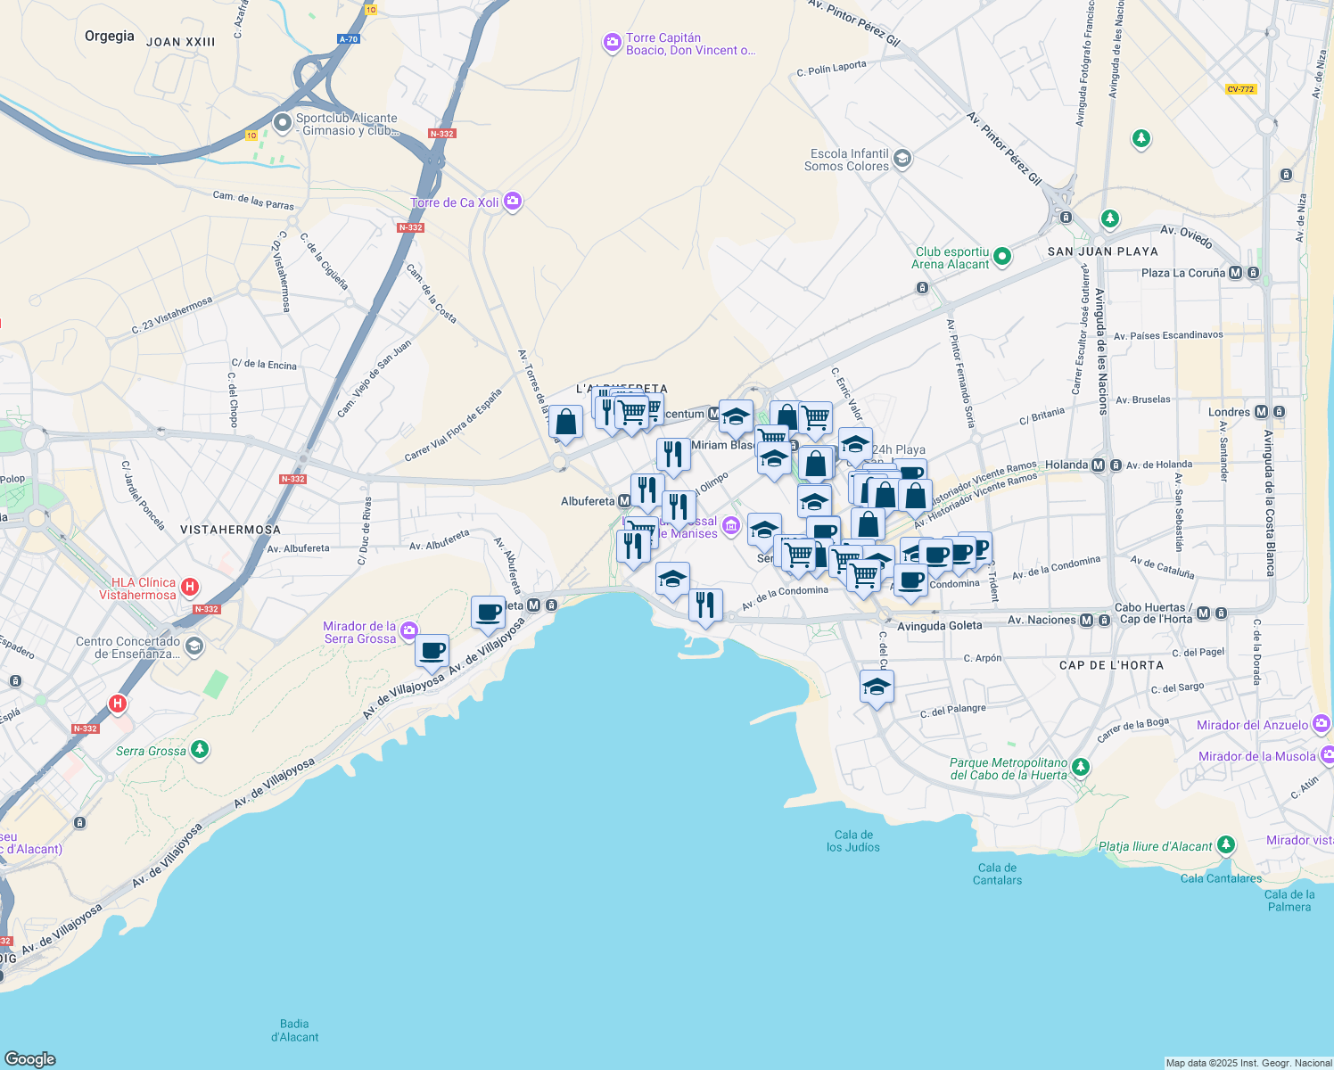The height and width of the screenshot is (1070, 1334).
Task: Click the Serra Grossa park tree icon
Action: 200,750
